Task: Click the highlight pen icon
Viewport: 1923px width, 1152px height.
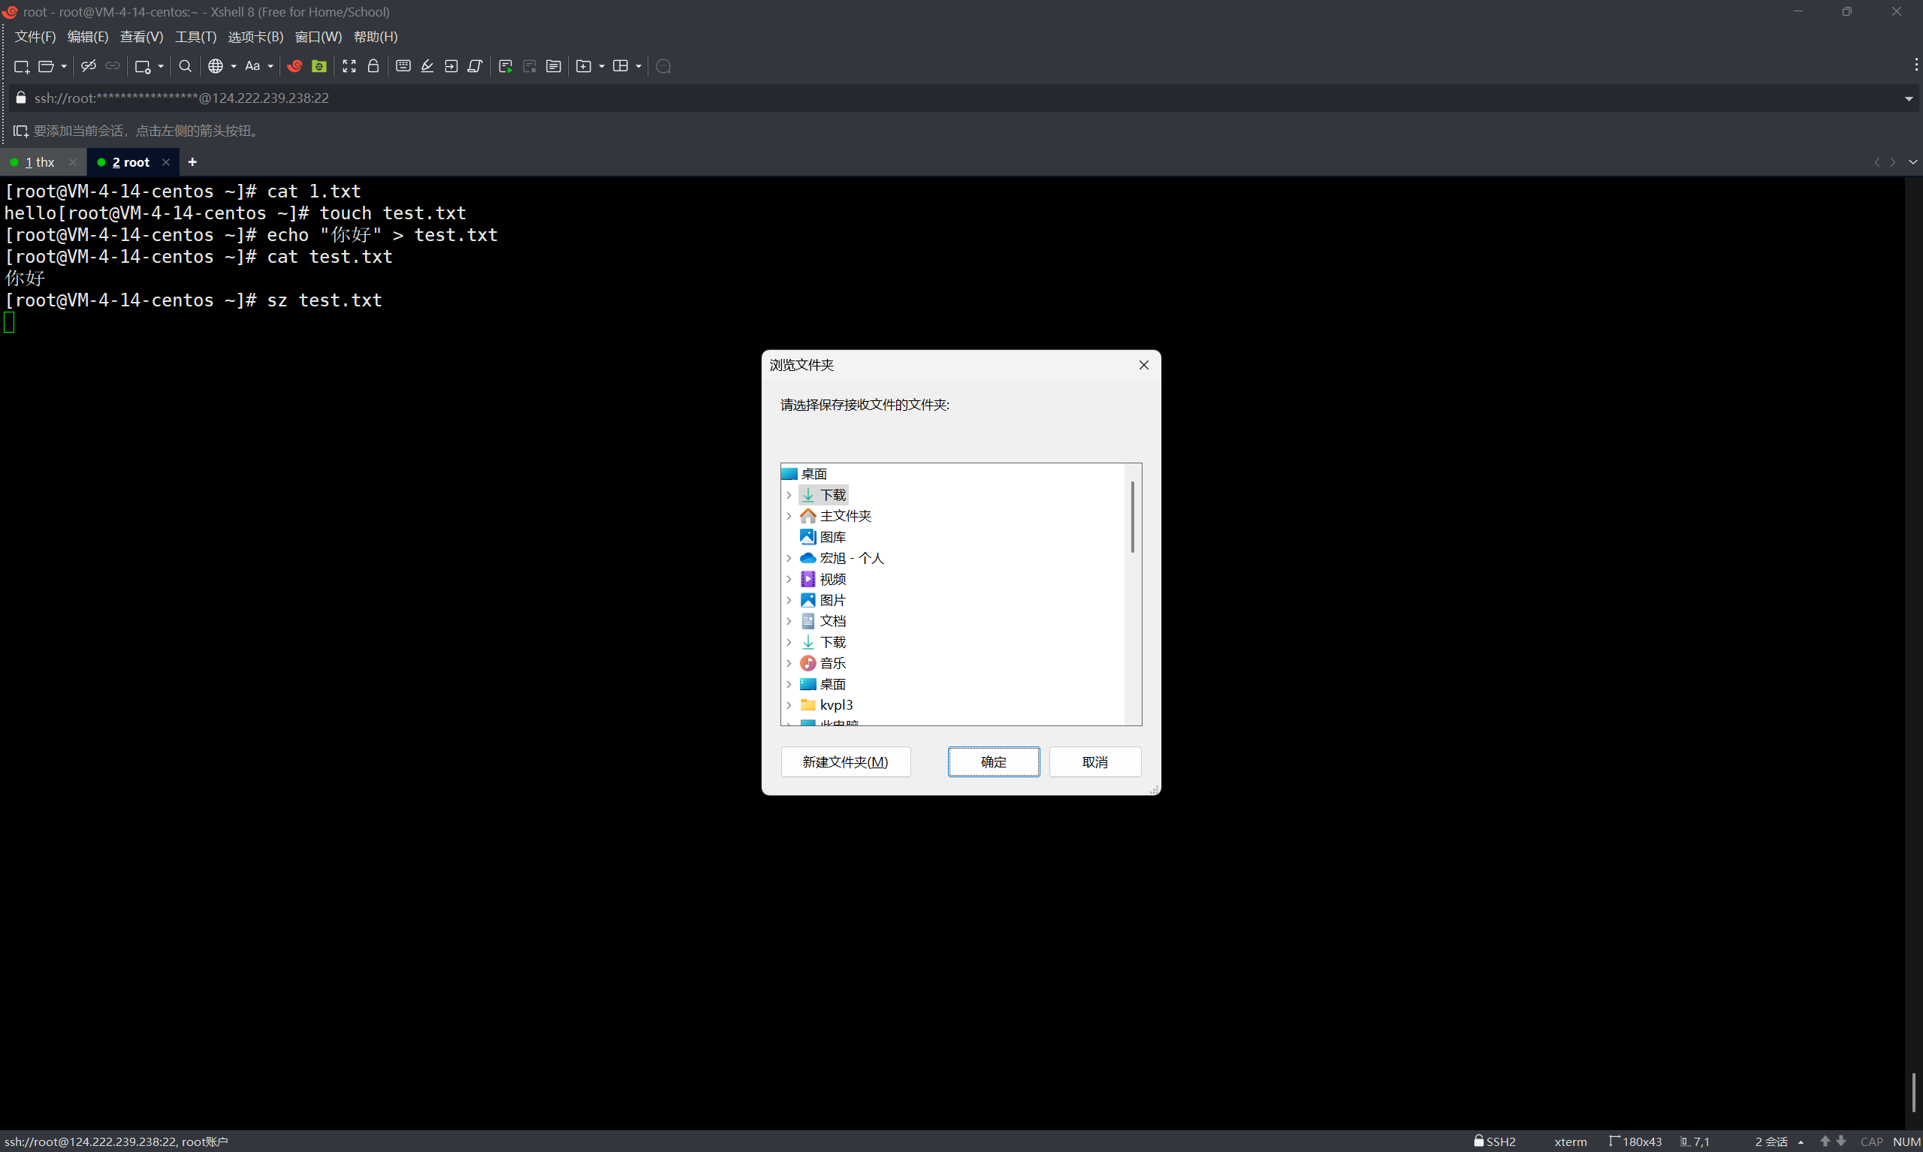Action: tap(427, 66)
